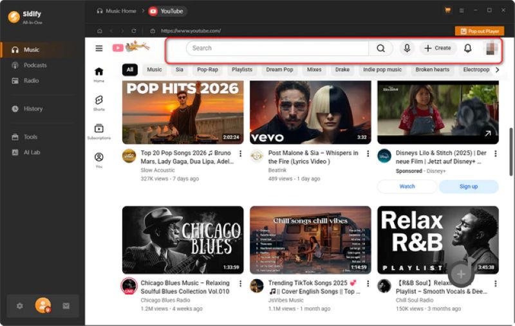This screenshot has width=515, height=326.
Task: Open the Post Malone & Sia vevo thumbnail
Action: click(310, 113)
